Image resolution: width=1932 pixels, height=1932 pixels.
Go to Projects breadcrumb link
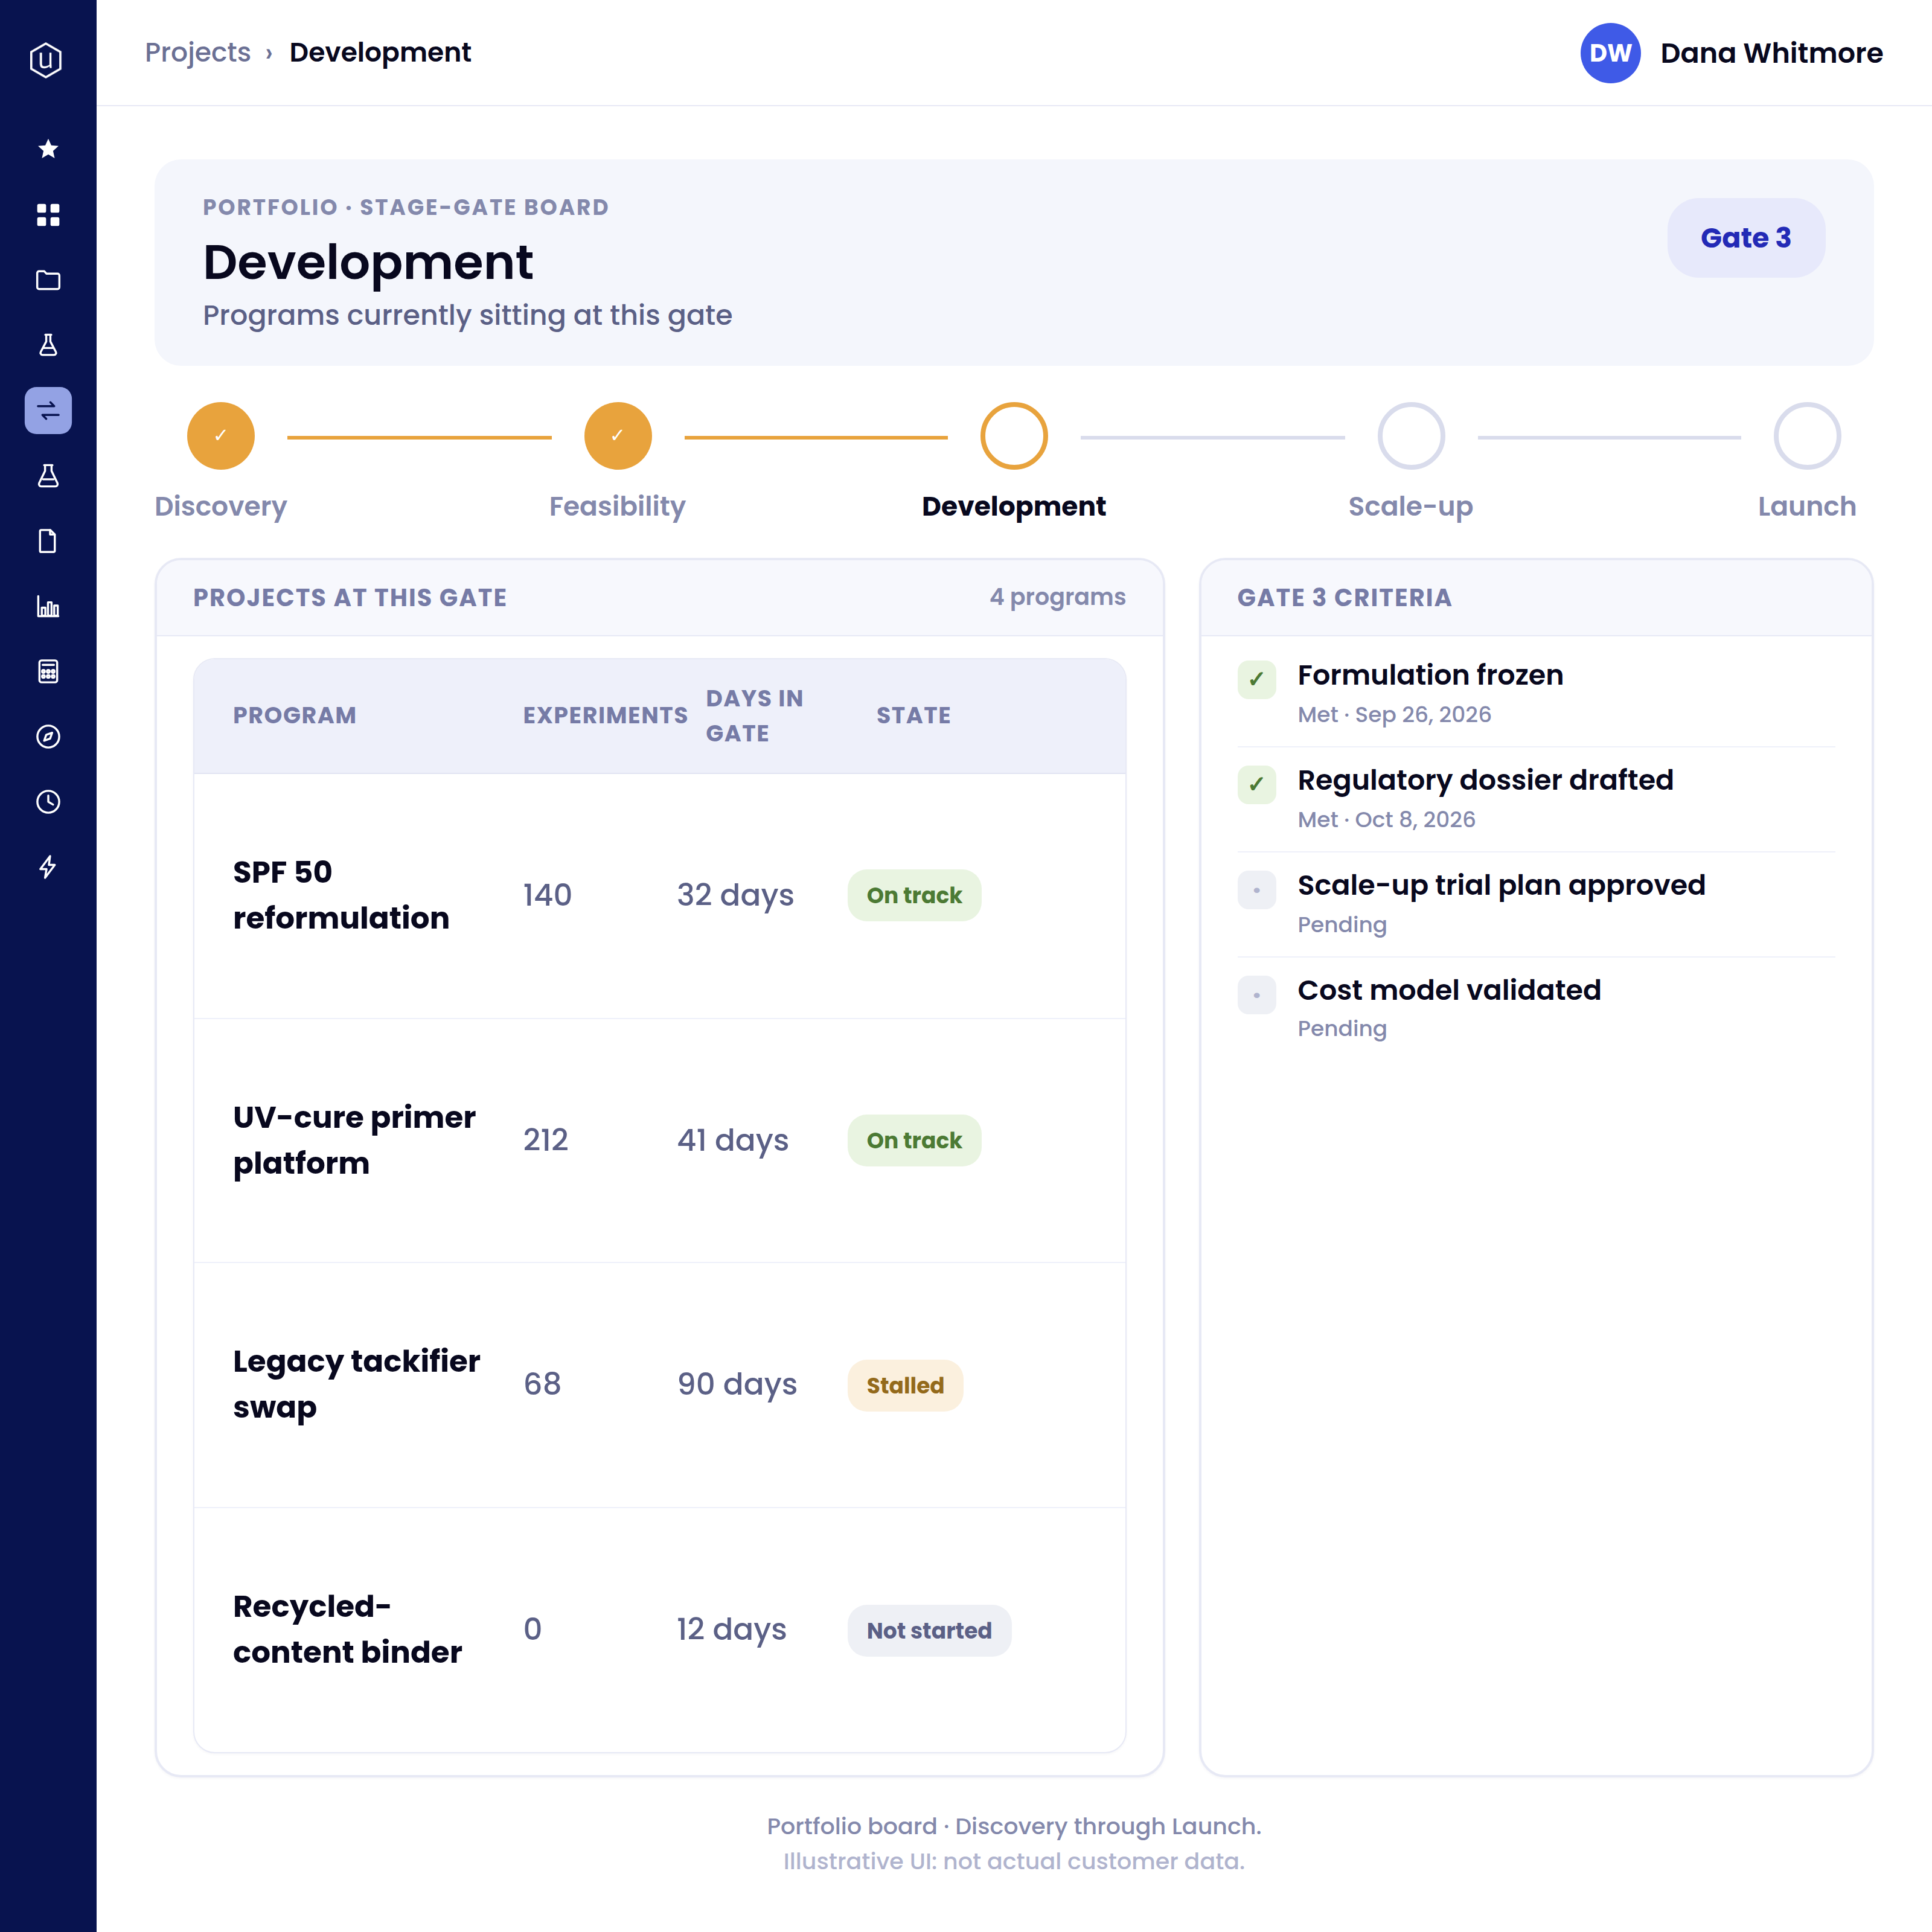click(198, 52)
